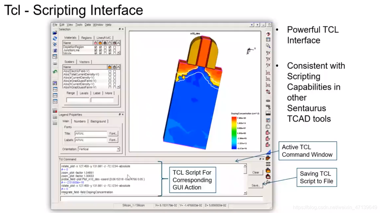This screenshot has height=213, width=380.
Task: Click the red movie clapper icon
Action: [55, 110]
